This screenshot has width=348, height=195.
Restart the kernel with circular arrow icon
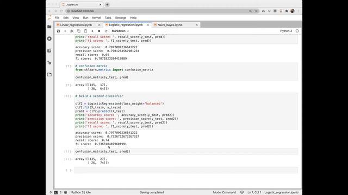pyautogui.click(x=106, y=31)
